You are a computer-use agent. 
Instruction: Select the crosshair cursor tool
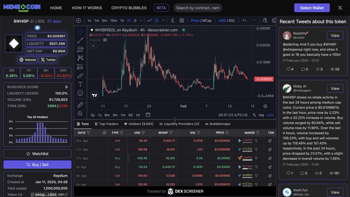tap(80, 32)
